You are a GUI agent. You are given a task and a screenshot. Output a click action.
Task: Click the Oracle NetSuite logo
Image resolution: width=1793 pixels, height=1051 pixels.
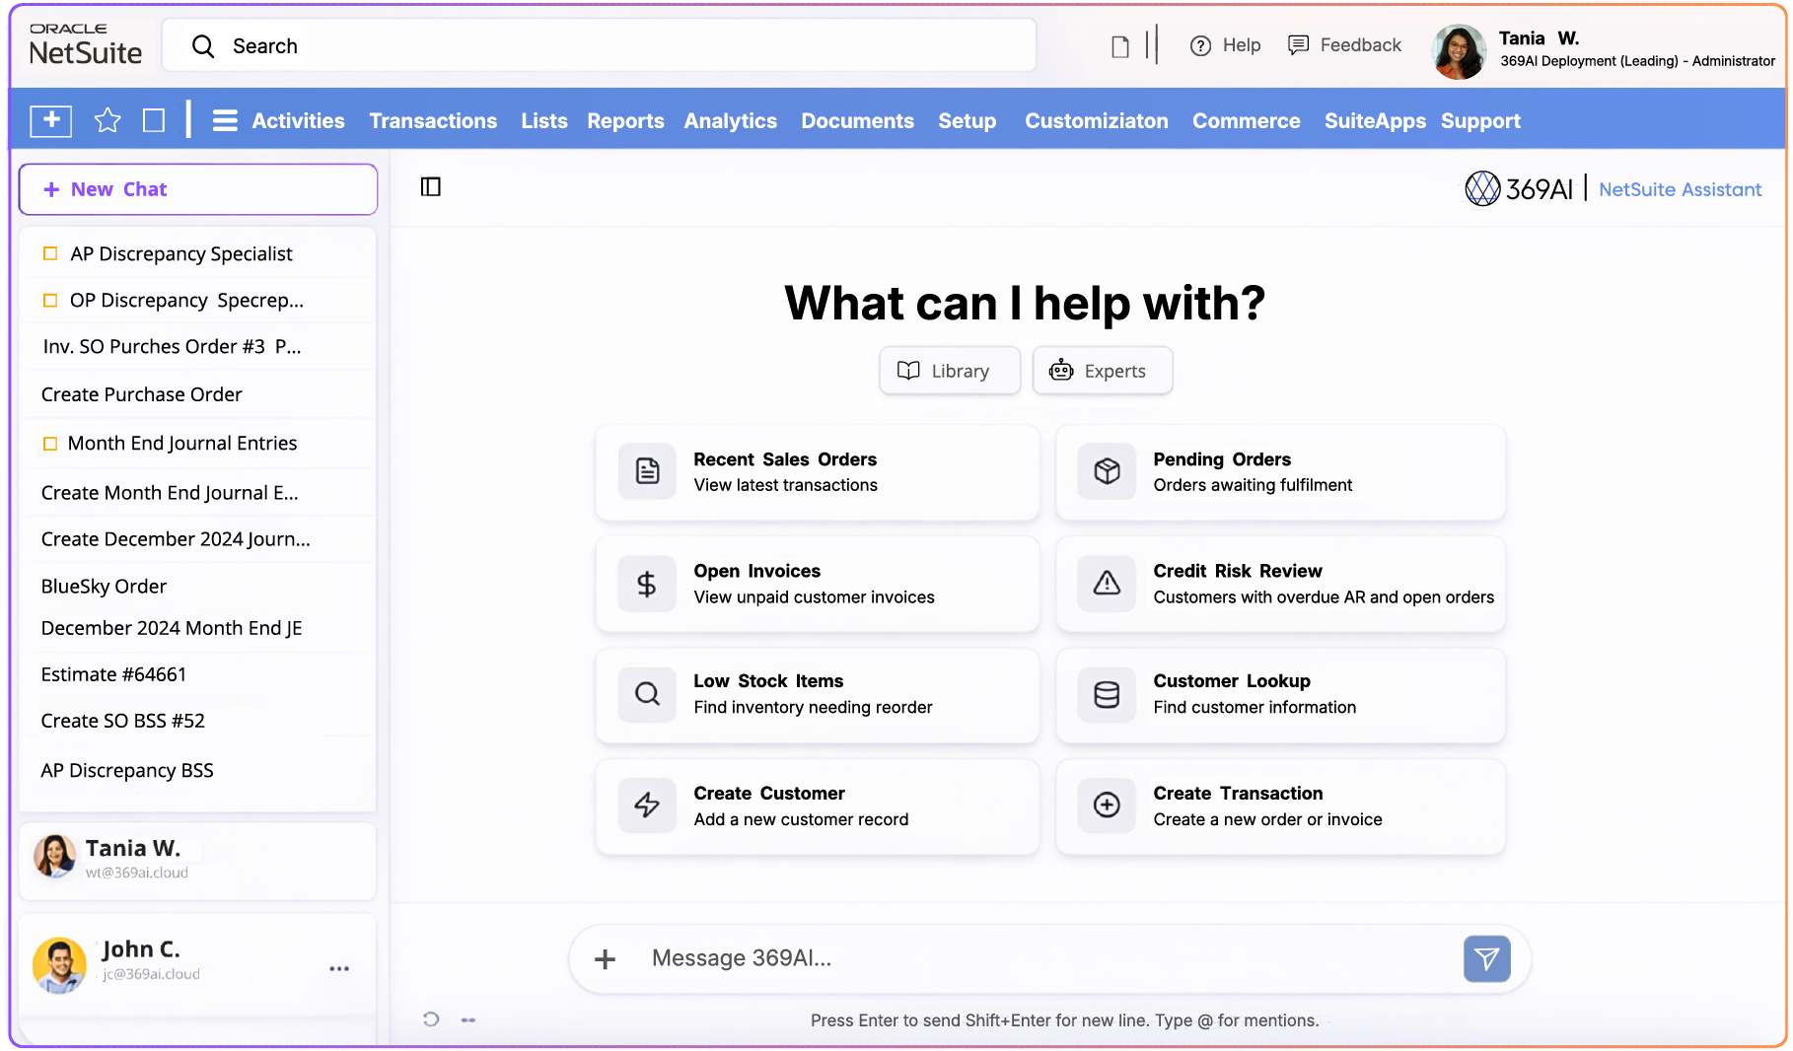86,44
